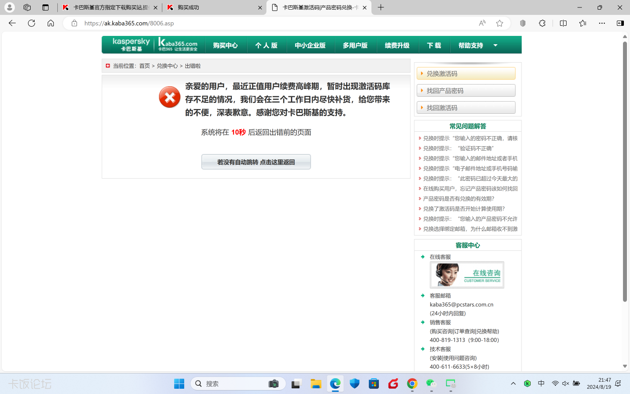Open a new tab with plus
630x394 pixels.
381,7
